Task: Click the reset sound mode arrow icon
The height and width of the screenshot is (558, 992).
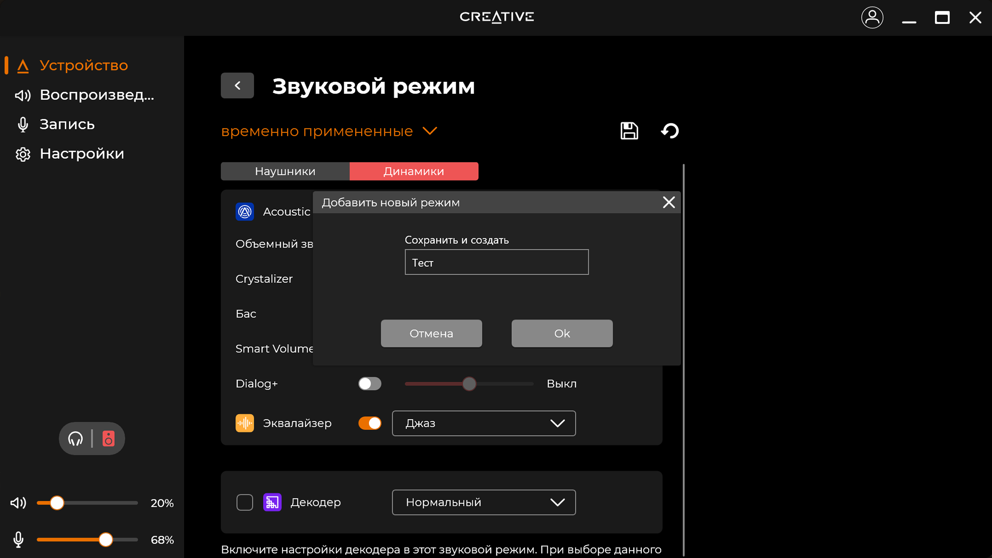Action: click(x=669, y=131)
